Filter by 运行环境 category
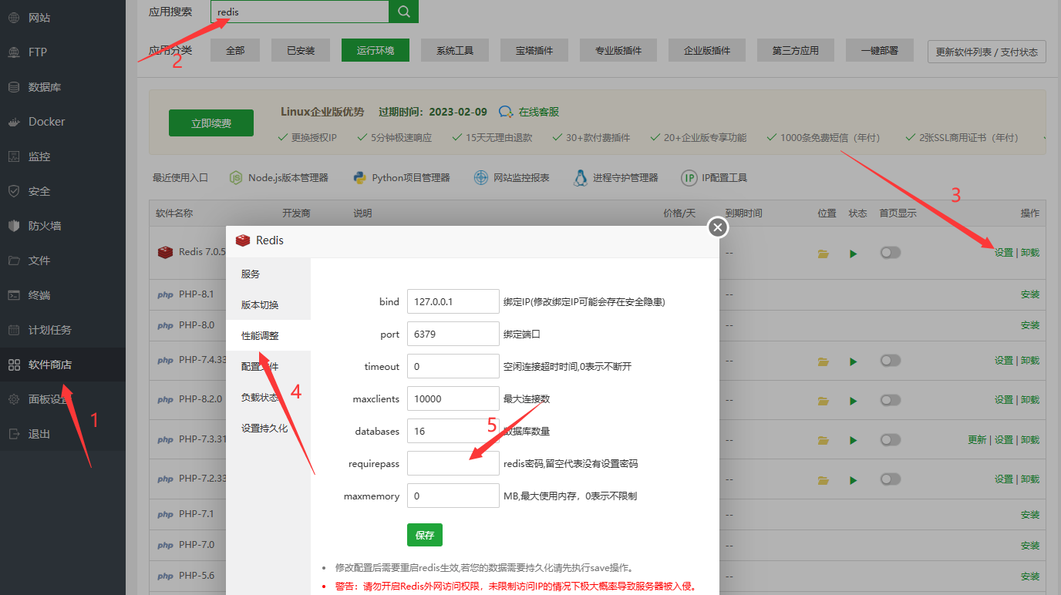The width and height of the screenshot is (1061, 595). tap(376, 50)
